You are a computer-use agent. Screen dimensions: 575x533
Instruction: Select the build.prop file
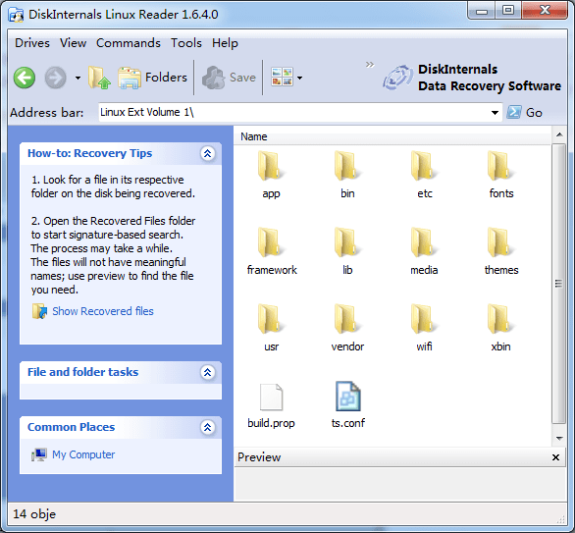(x=271, y=405)
